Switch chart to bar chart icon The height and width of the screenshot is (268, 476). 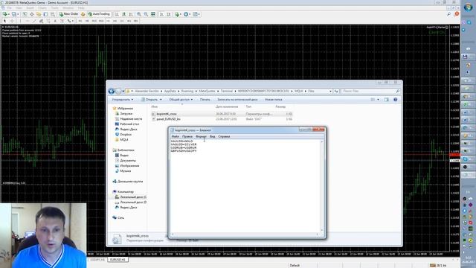point(117,14)
